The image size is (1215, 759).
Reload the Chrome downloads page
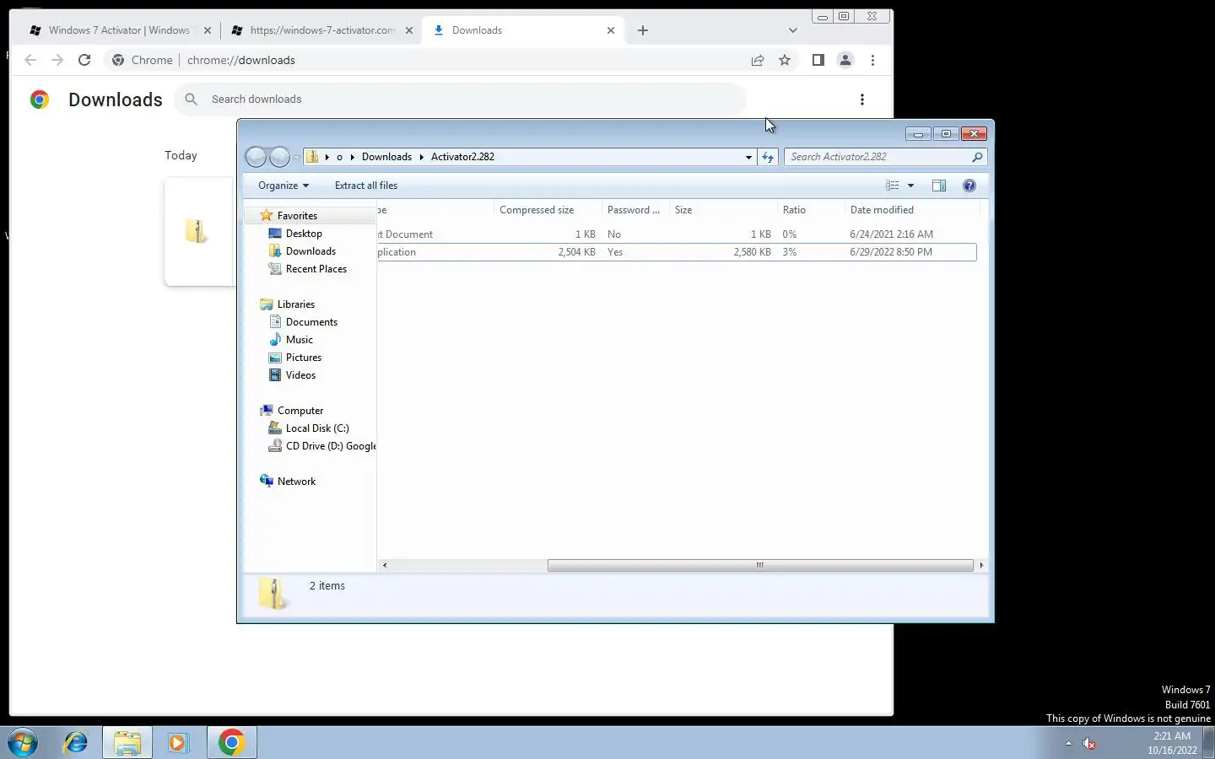click(84, 60)
